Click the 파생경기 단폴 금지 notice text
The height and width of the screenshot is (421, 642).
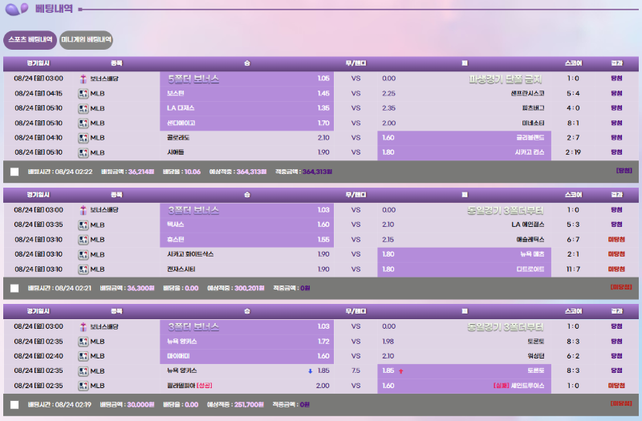pos(506,79)
